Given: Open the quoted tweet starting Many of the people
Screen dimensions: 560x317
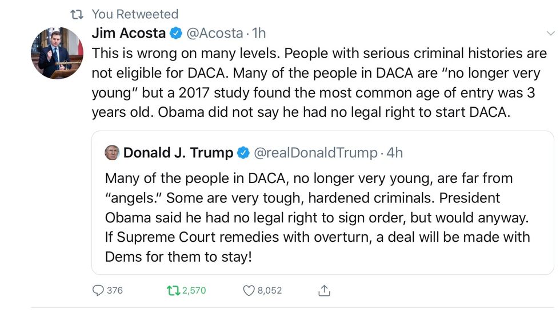Looking at the screenshot, I should (317, 217).
